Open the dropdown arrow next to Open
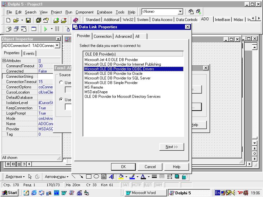This screenshot has height=197, width=263. click(x=22, y=20)
